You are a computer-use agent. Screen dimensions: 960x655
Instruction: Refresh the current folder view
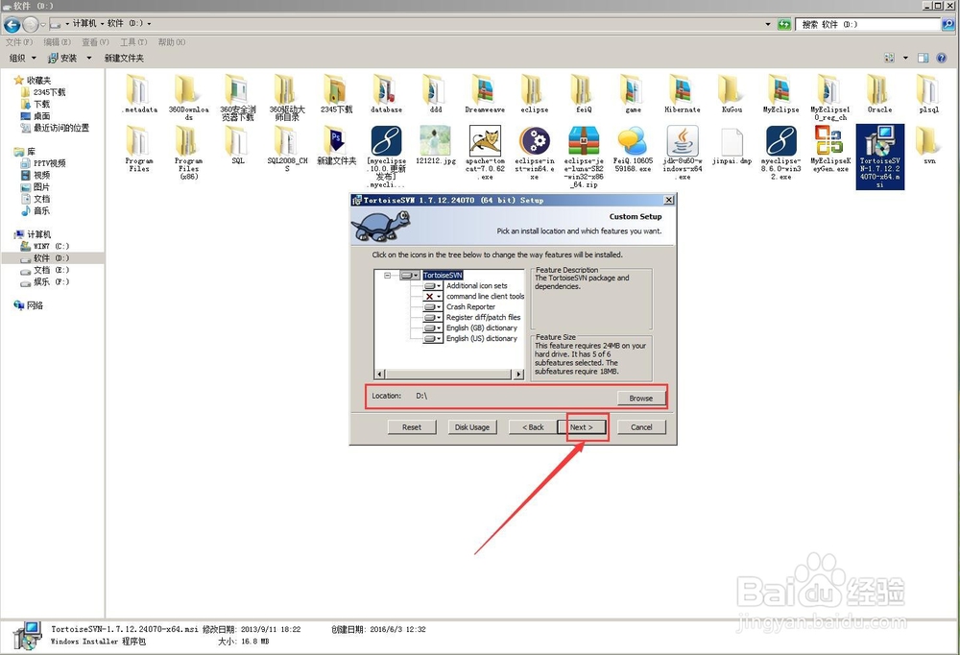click(x=784, y=25)
